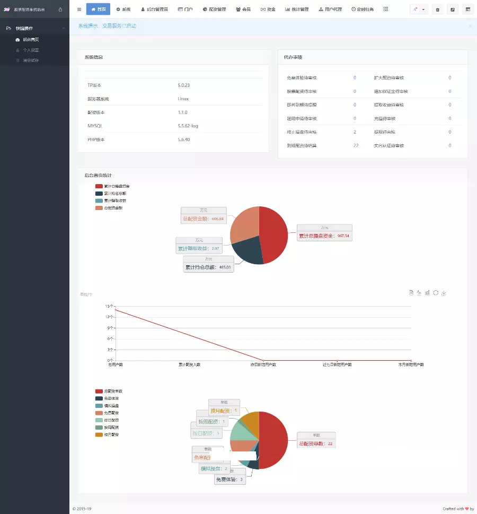Click the grid icon after 定时任务
Viewport: 477px width, 514px height.
coord(385,9)
